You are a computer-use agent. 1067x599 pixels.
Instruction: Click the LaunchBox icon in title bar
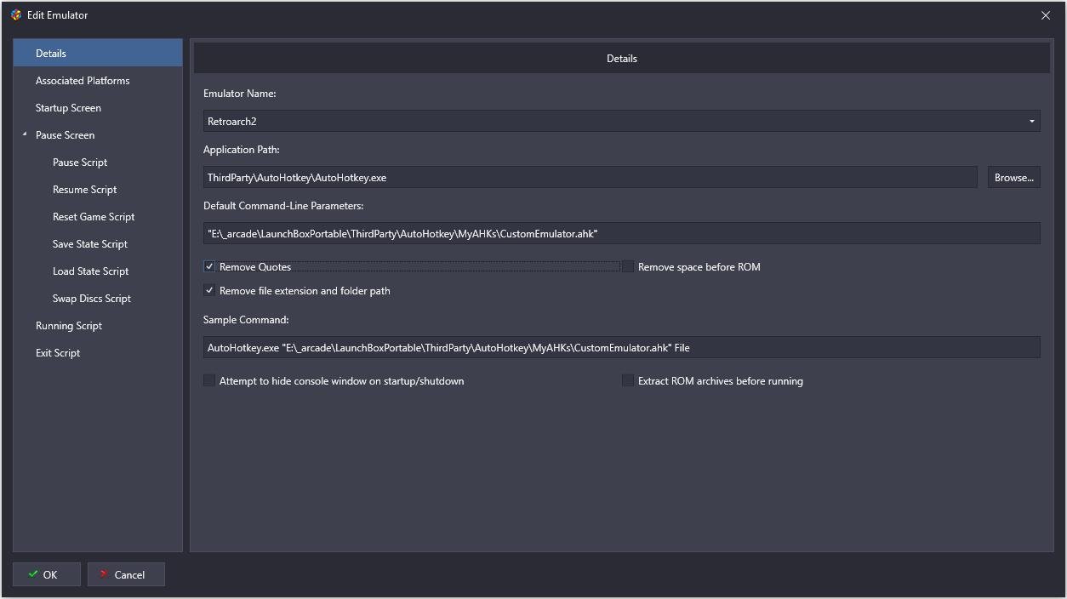tap(16, 15)
